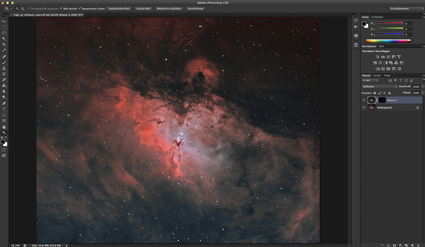This screenshot has height=247, width=425.
Task: Click the Ganzes Bild button
Action: click(x=143, y=9)
